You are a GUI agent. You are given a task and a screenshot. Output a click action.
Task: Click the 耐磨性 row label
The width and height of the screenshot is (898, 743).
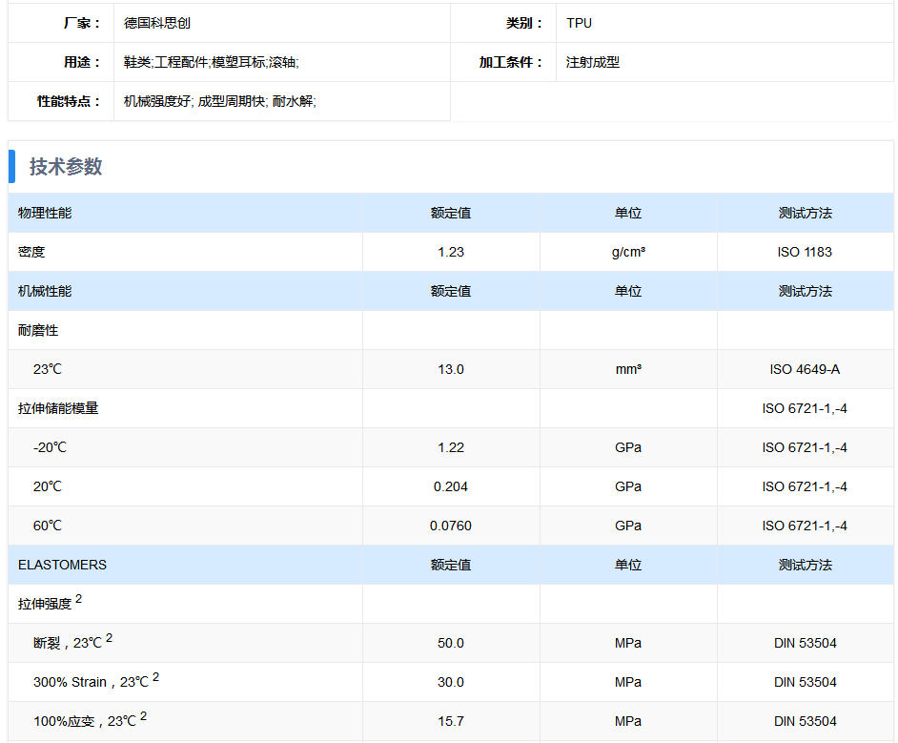click(x=38, y=330)
